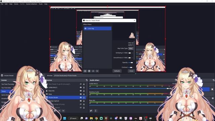215x121 pixels.
Task: Toggle lock on the Elaia source
Action: [84, 94]
